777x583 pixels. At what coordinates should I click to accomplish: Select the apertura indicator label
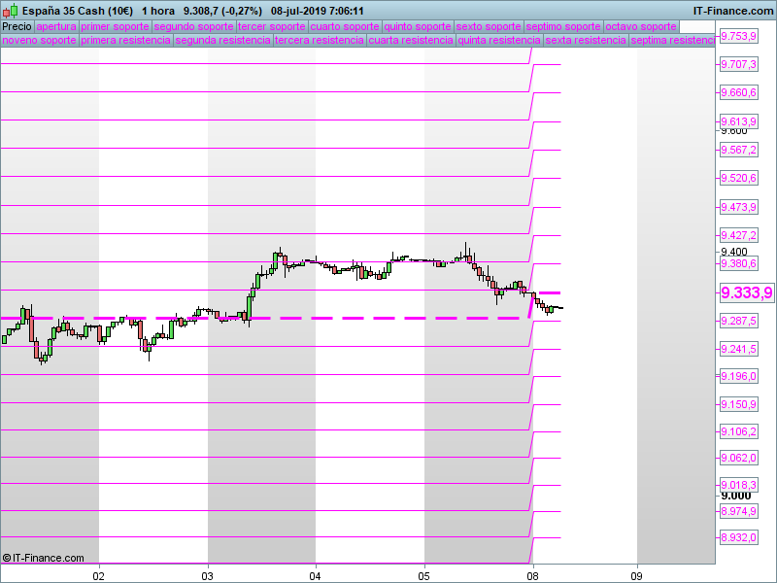56,27
